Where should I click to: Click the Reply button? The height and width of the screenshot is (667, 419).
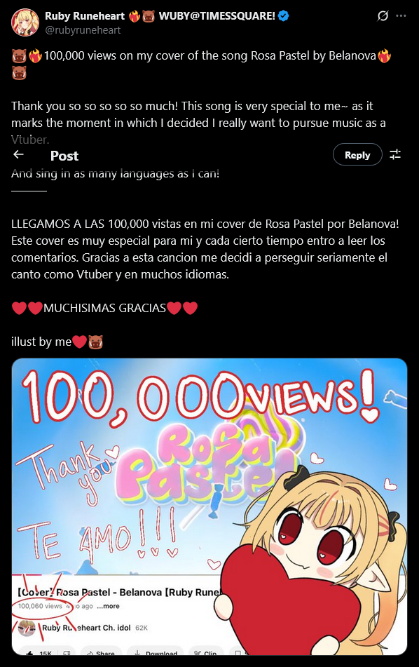[x=357, y=155]
